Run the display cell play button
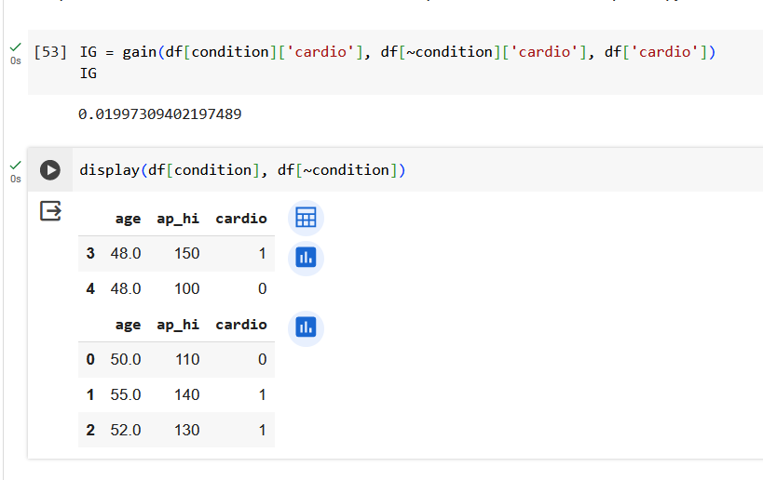Viewport: 763px width, 480px height. 50,170
